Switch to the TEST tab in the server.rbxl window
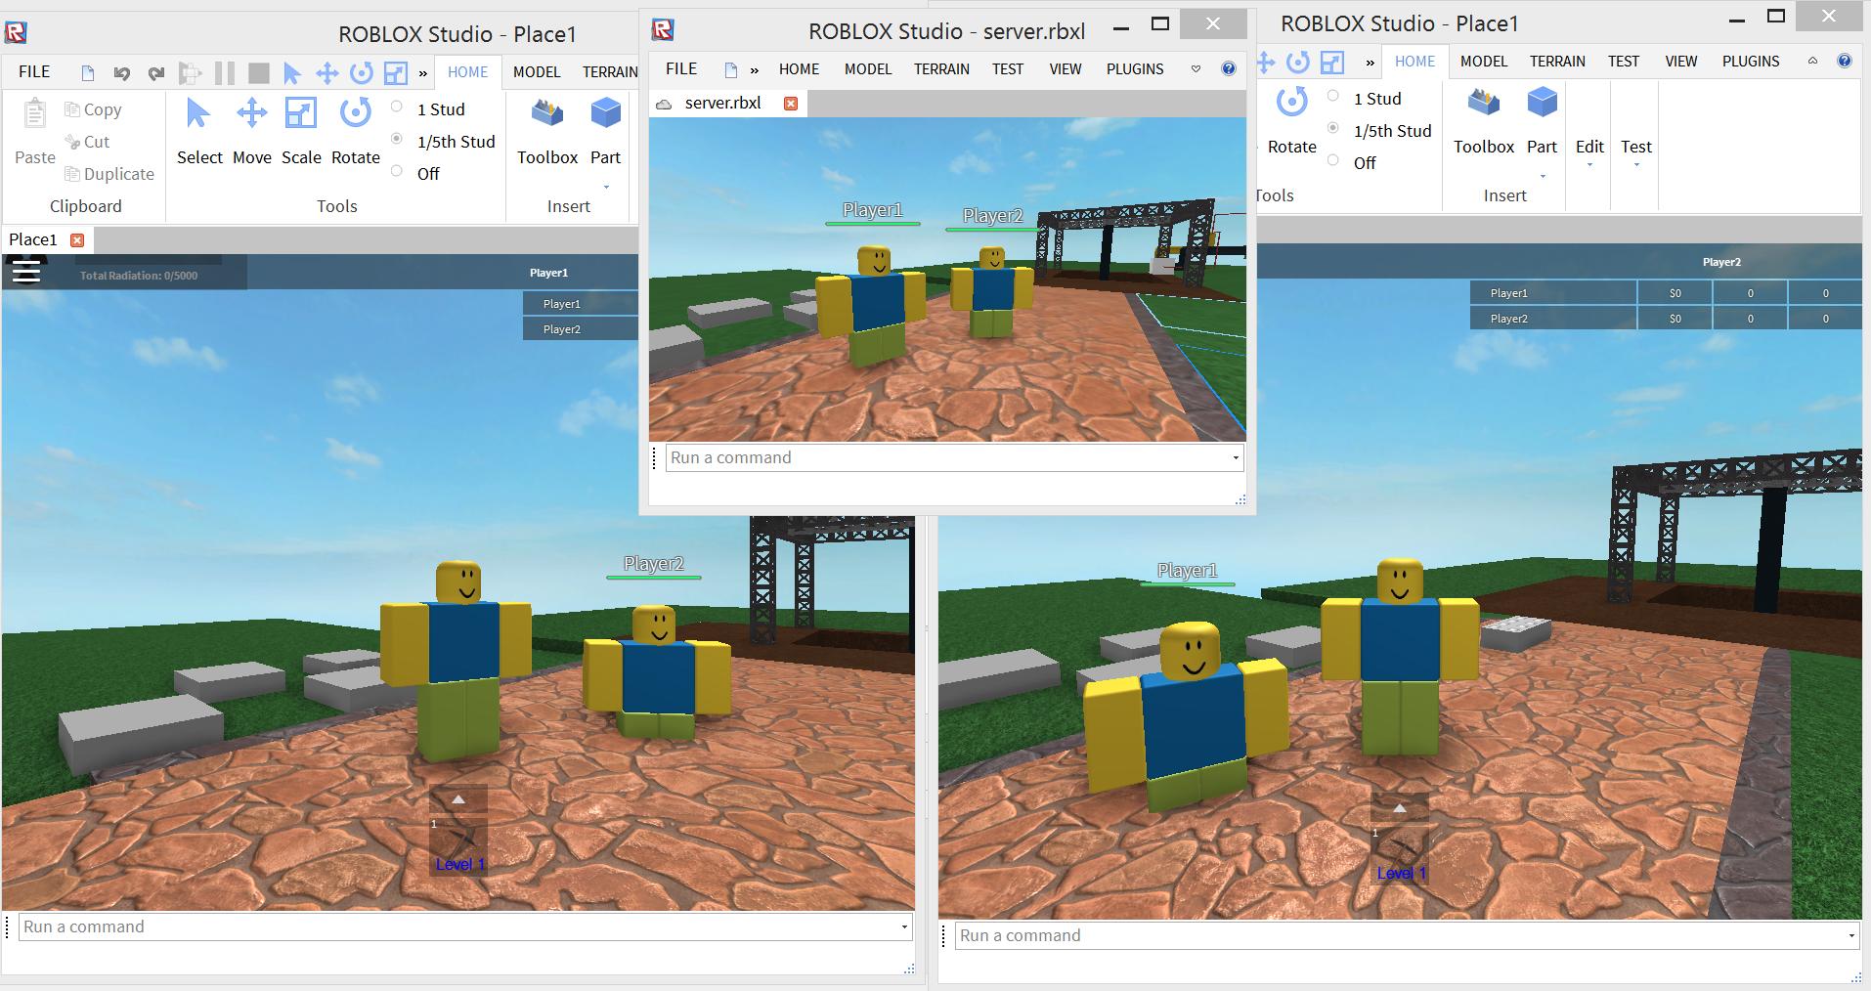 coord(1008,68)
